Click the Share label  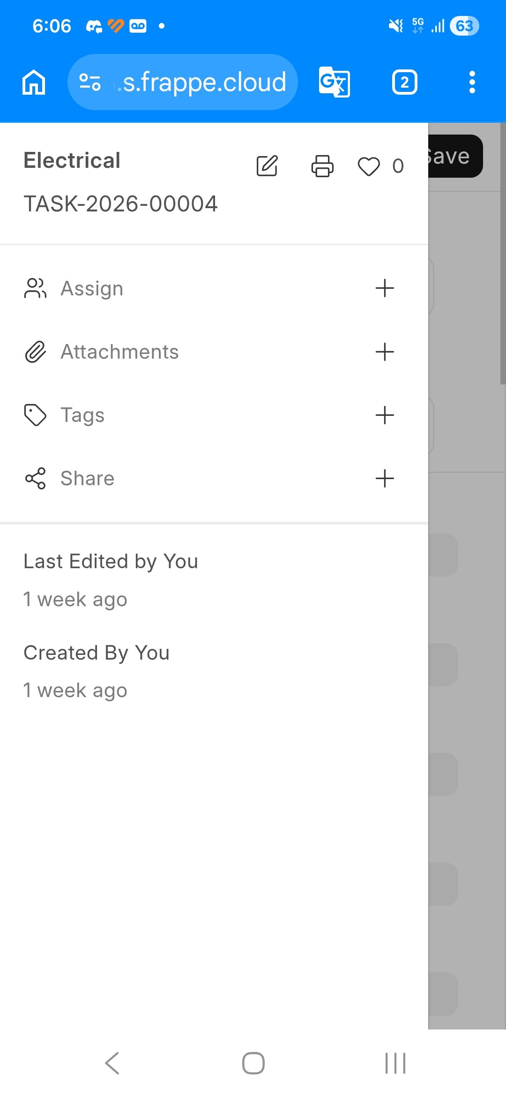[87, 478]
